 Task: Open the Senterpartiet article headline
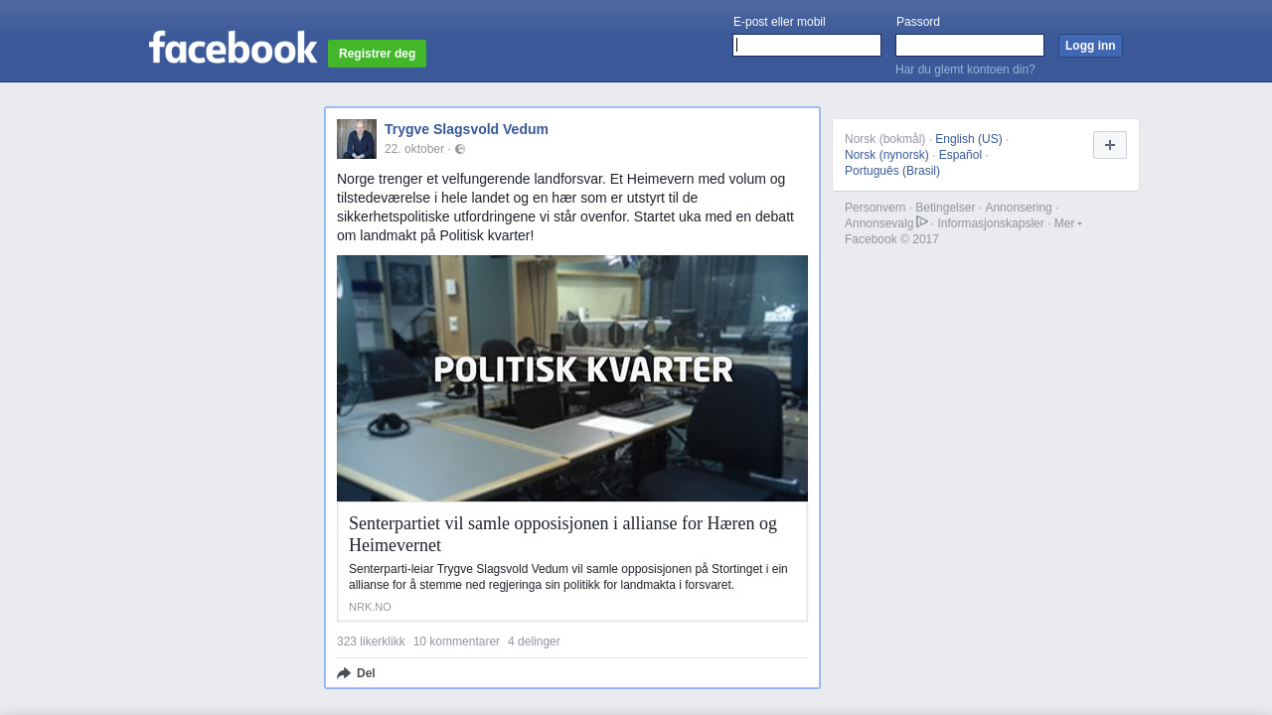click(x=562, y=534)
